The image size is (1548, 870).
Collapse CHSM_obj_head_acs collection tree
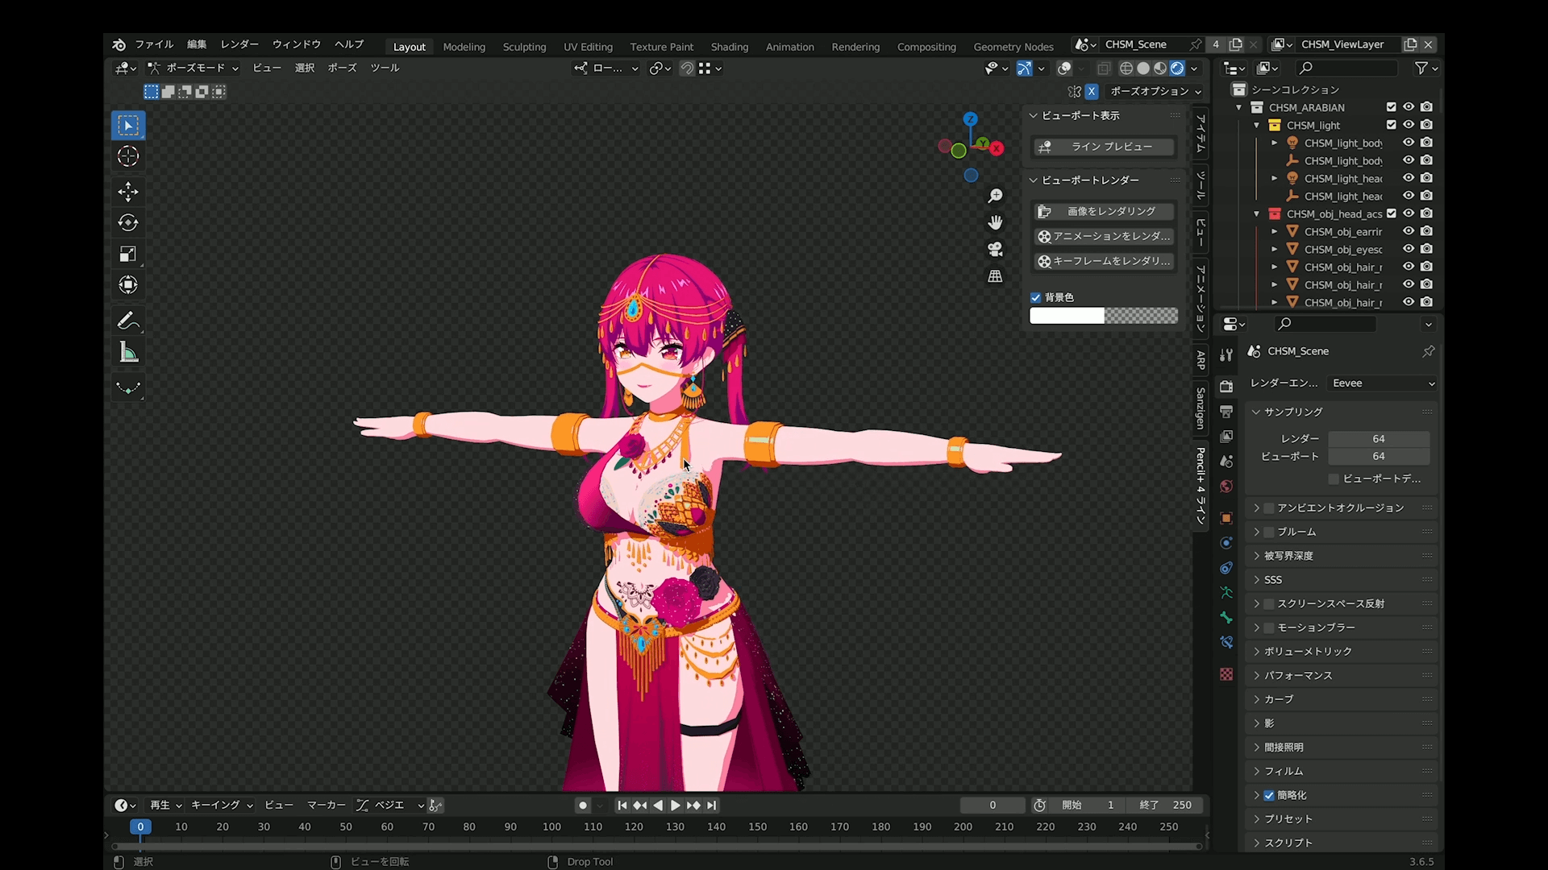click(x=1257, y=213)
